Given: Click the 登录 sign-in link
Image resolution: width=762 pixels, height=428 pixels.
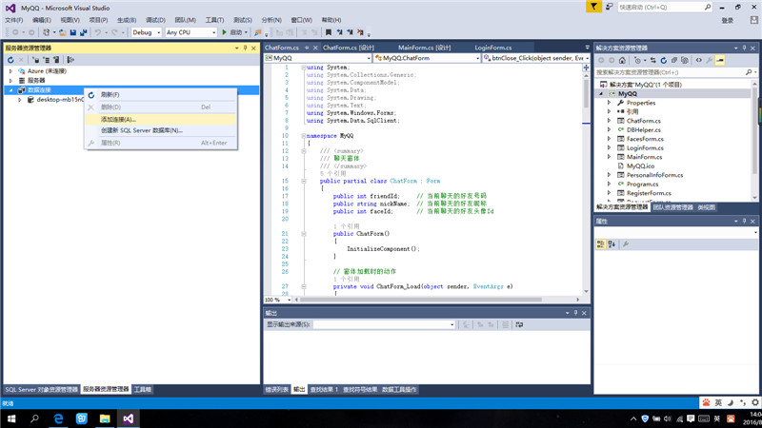Looking at the screenshot, I should (x=727, y=19).
